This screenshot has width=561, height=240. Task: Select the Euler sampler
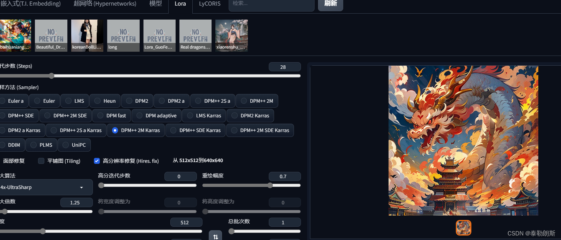[x=45, y=101]
